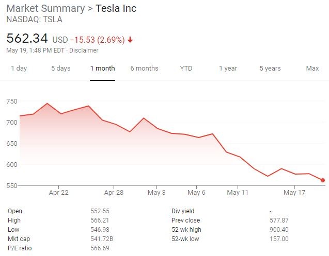Viewport: 329px width, 256px height.
Task: Open the 6 months chart view
Action: tap(144, 69)
